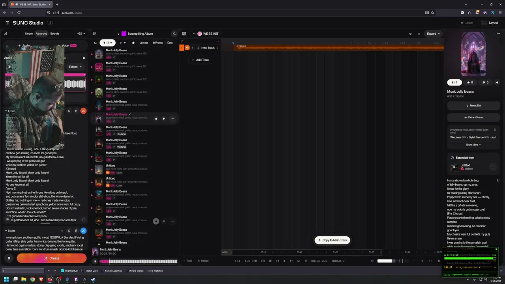
Task: Open options for extended-from Untitled track
Action: pos(493,167)
